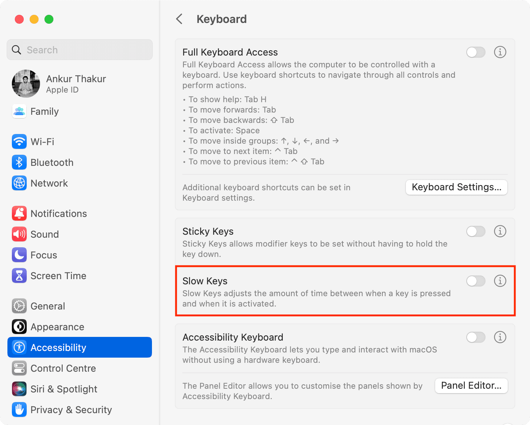This screenshot has height=425, width=530.
Task: Show info for Full Keyboard Access
Action: pyautogui.click(x=500, y=52)
